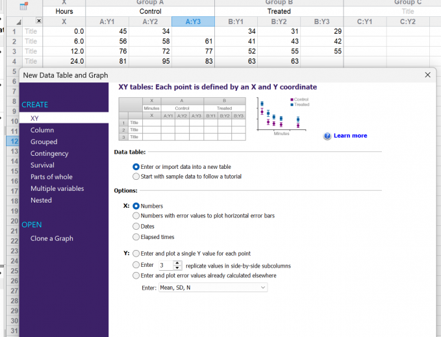Click the blue help icon beside Learn more

[x=327, y=136]
